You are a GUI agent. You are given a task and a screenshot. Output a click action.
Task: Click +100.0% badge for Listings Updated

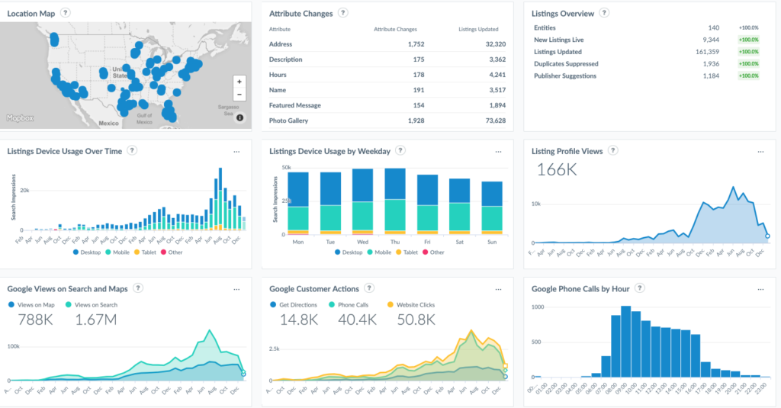pos(749,52)
